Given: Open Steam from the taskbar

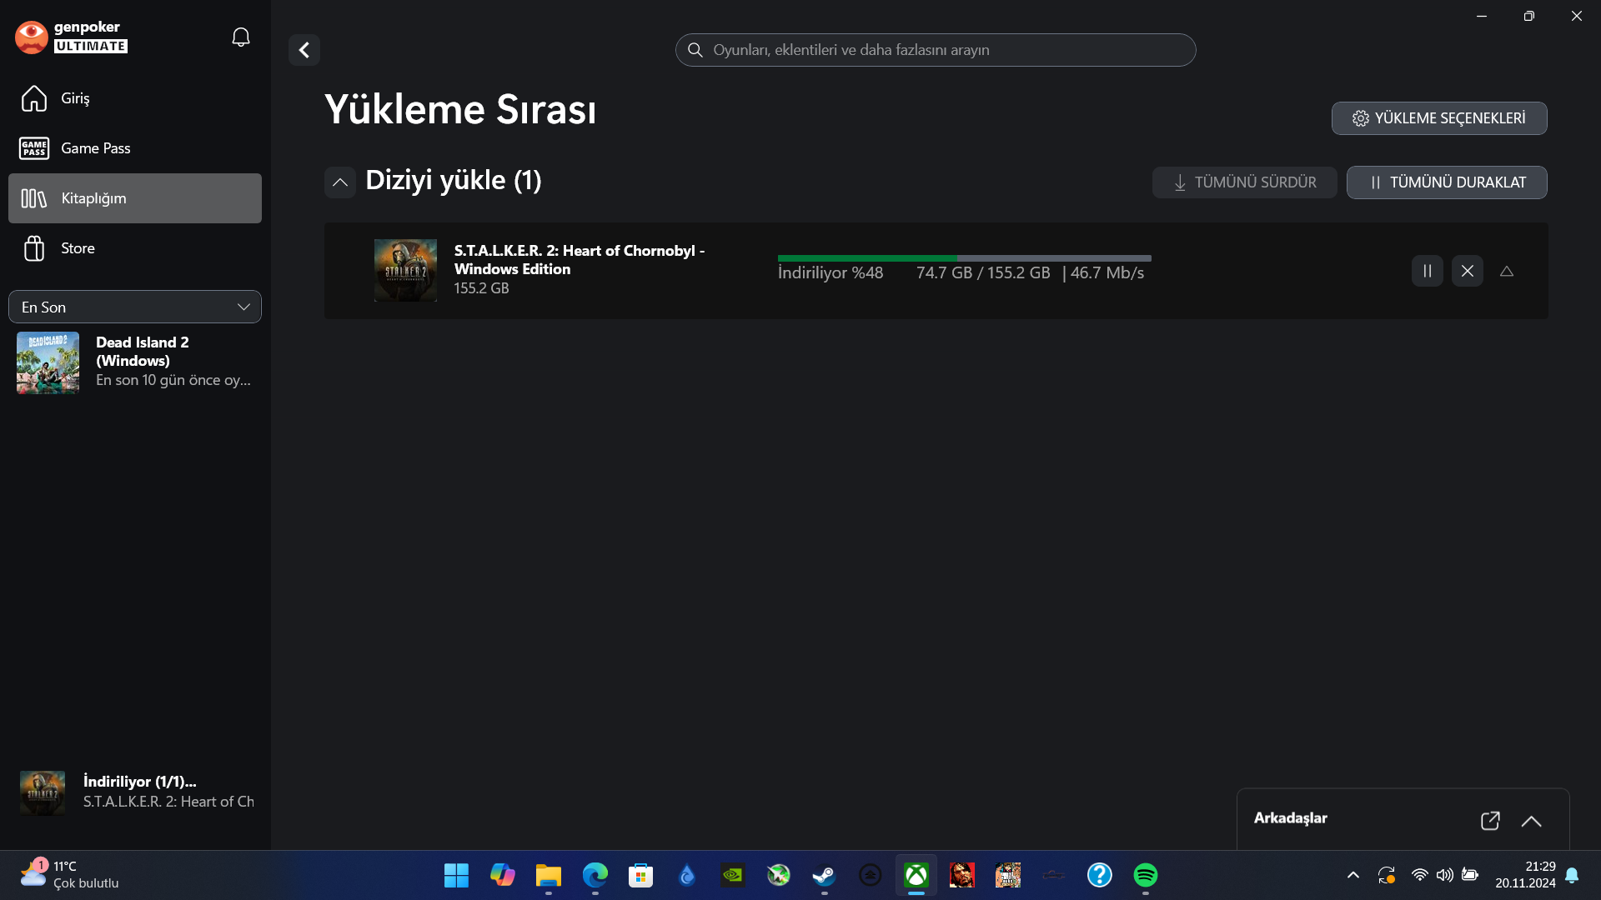Looking at the screenshot, I should tap(824, 875).
